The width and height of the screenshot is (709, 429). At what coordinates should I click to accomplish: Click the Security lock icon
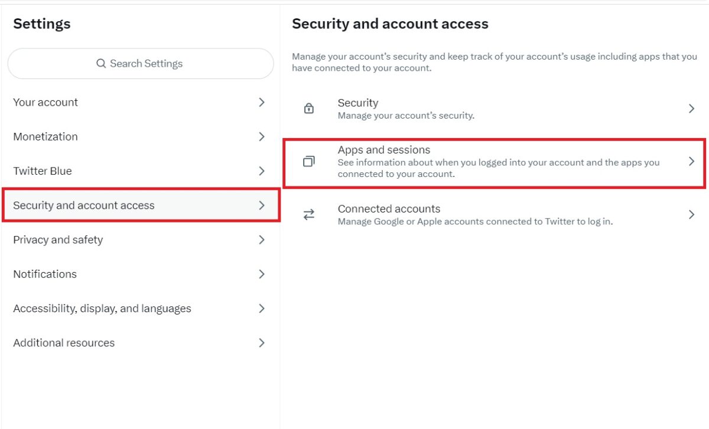tap(308, 109)
